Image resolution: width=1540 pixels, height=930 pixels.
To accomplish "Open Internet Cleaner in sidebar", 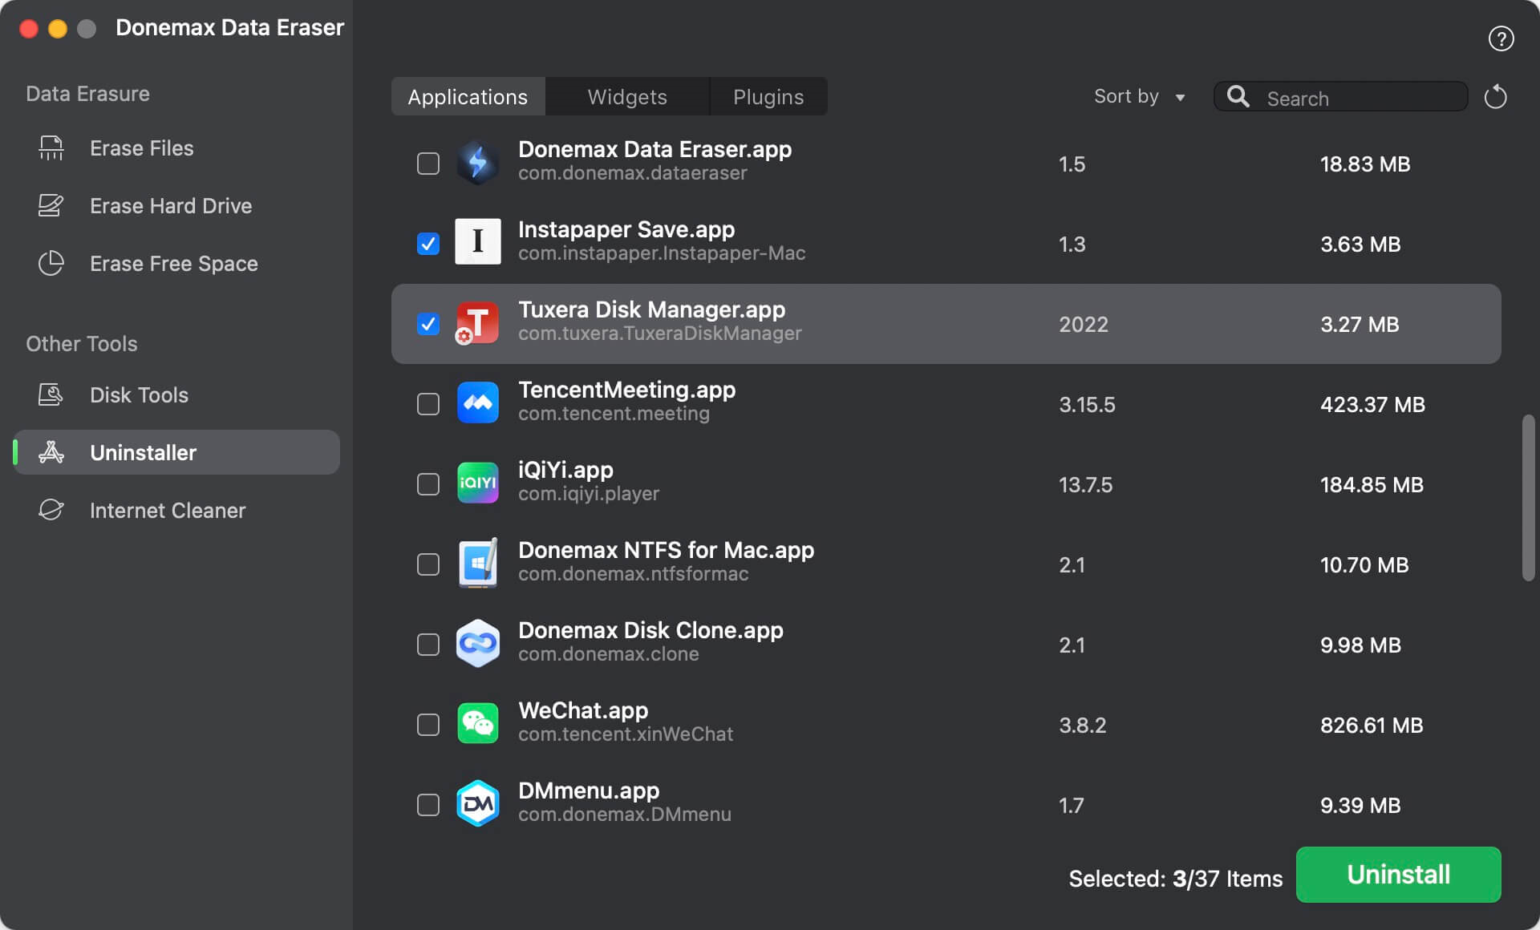I will tap(176, 511).
